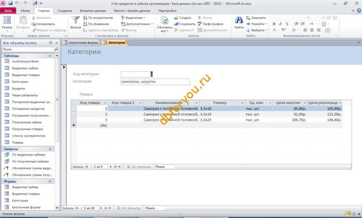Viewport: 362px width, 218px height.
Task: Close the Категории document tab with X
Action: [359, 43]
